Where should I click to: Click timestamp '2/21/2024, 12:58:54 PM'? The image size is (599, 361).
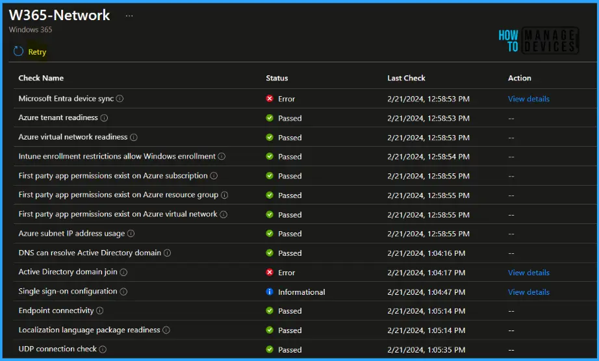click(x=428, y=156)
